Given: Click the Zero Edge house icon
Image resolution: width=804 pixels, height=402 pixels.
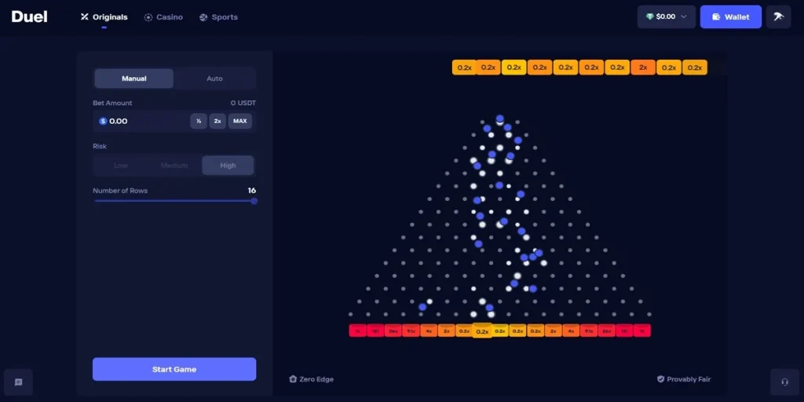Looking at the screenshot, I should point(293,379).
